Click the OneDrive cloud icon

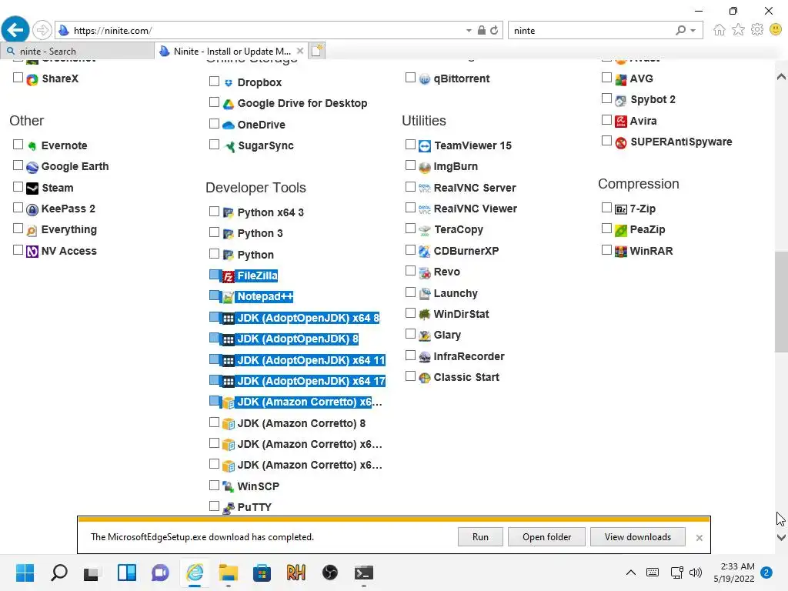click(228, 125)
